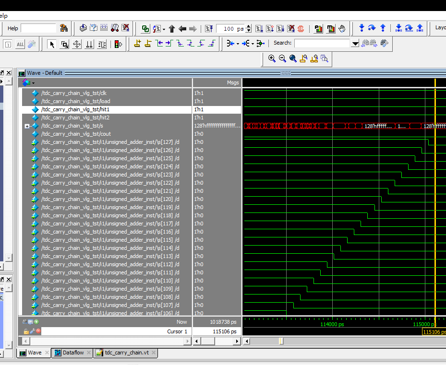Click the black left arrow icon
This screenshot has width=446, height=365.
click(x=182, y=29)
